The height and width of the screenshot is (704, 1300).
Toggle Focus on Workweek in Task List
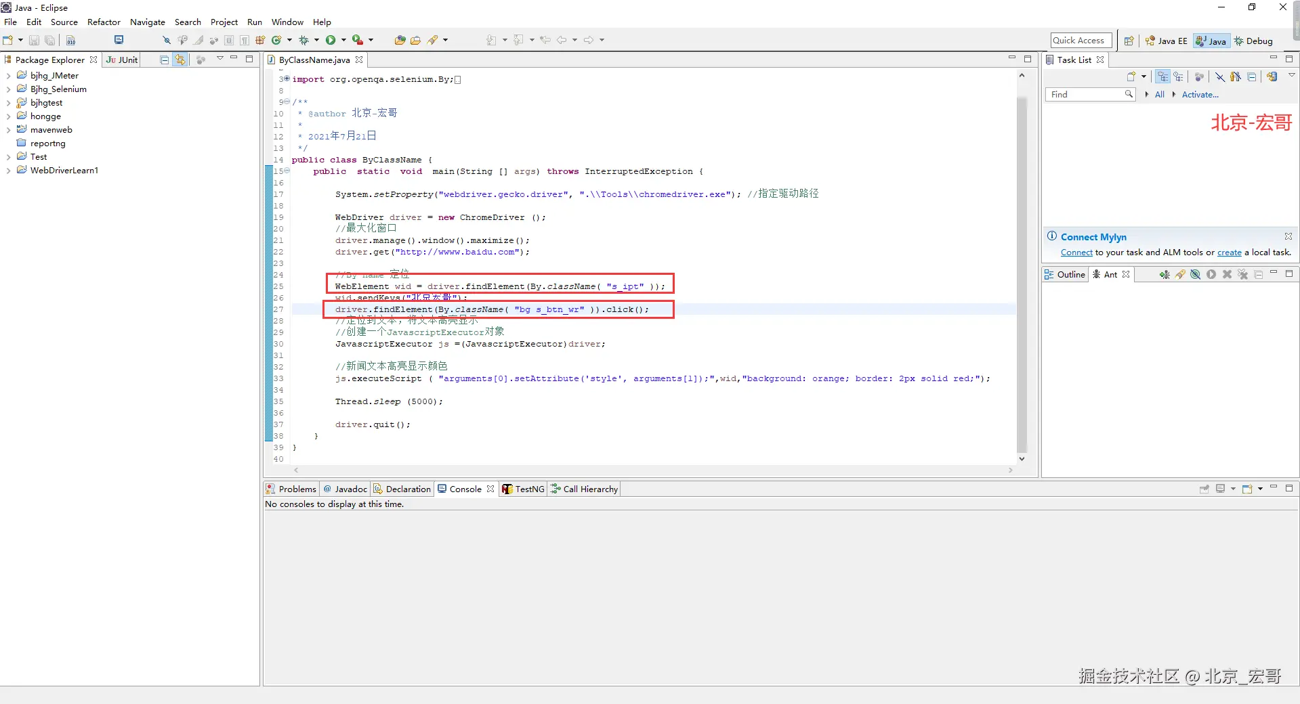(x=1199, y=76)
